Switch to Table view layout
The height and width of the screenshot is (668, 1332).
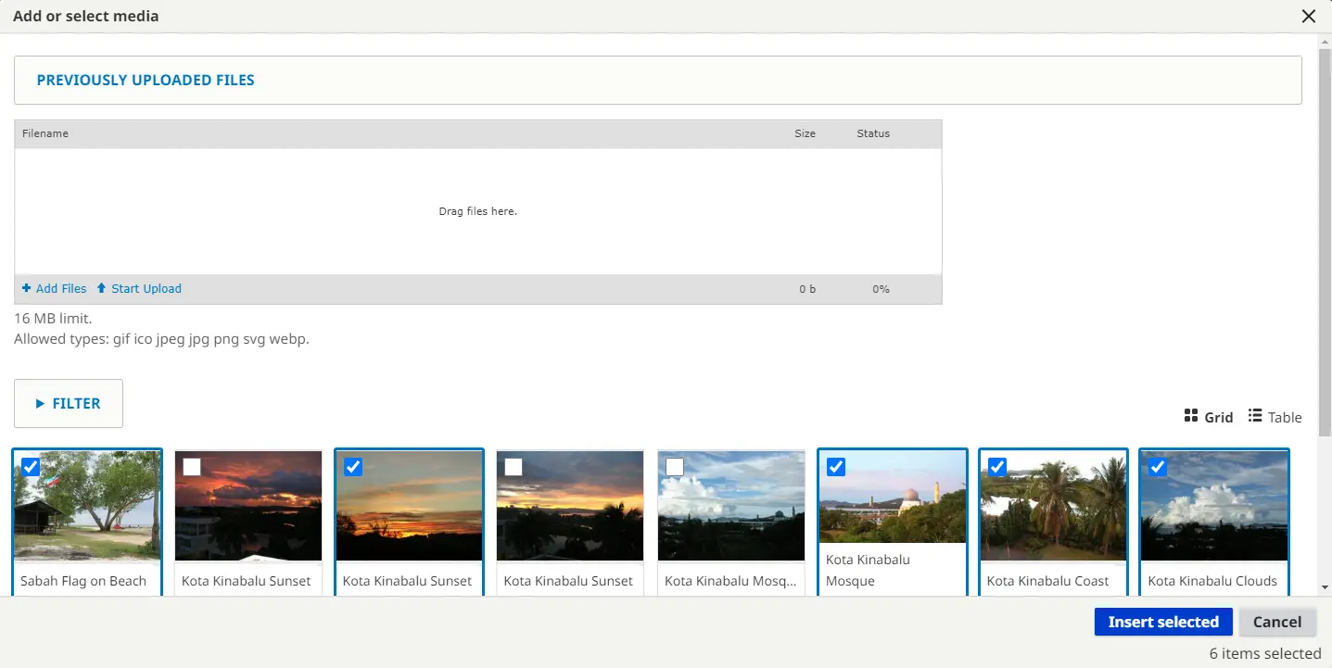point(1275,417)
